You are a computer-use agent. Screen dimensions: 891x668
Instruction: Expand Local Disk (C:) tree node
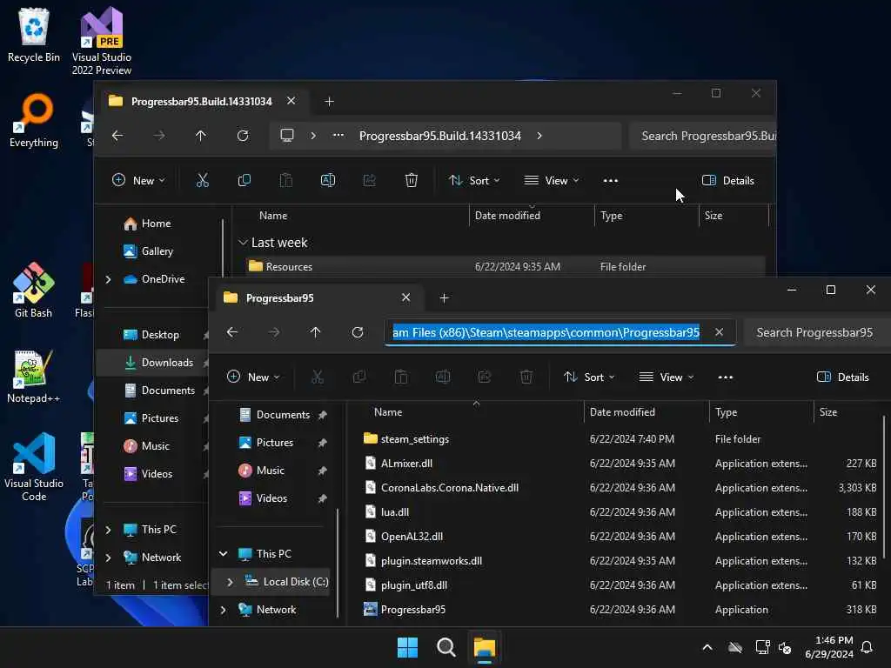tap(230, 582)
